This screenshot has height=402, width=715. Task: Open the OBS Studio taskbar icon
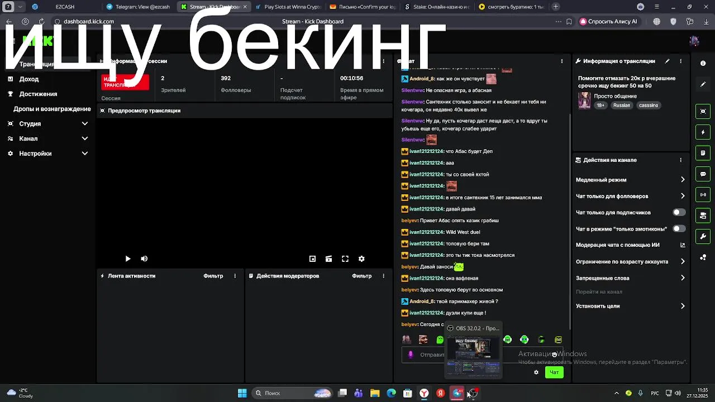473,393
